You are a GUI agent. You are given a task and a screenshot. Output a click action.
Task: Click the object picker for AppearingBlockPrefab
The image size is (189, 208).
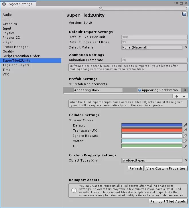[x=185, y=90]
